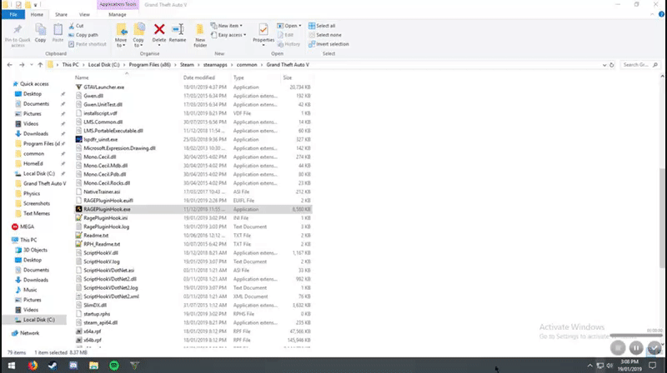Select the Home ribbon tab
This screenshot has width=667, height=373.
point(37,14)
